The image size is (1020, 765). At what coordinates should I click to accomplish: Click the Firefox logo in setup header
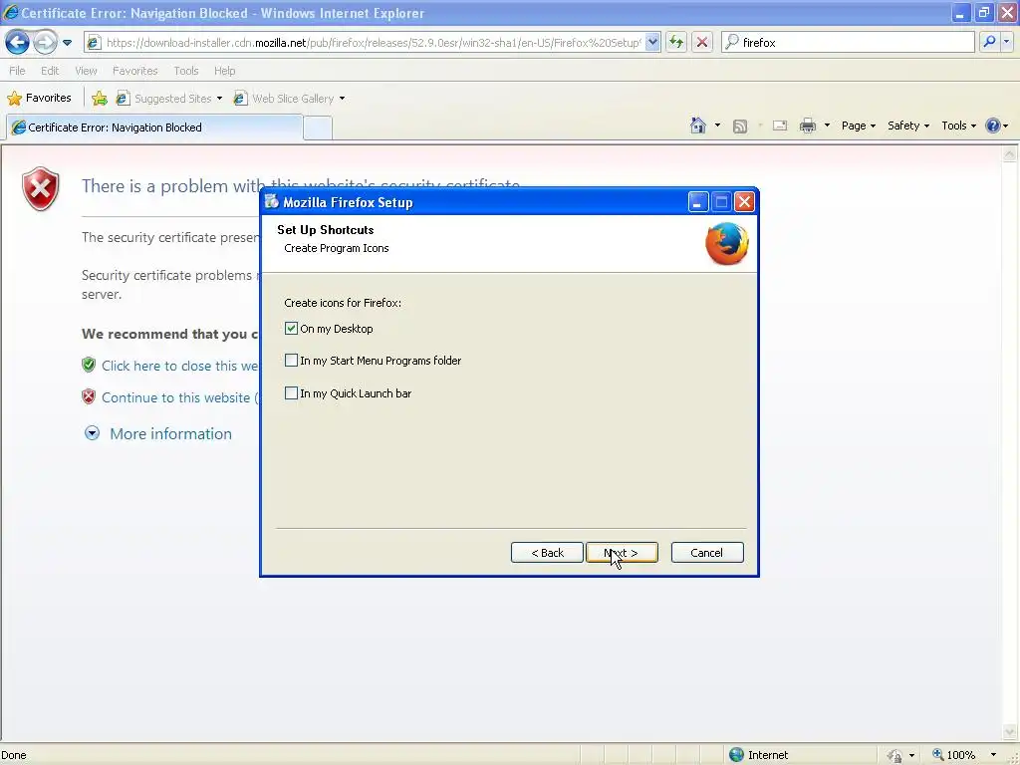click(726, 244)
